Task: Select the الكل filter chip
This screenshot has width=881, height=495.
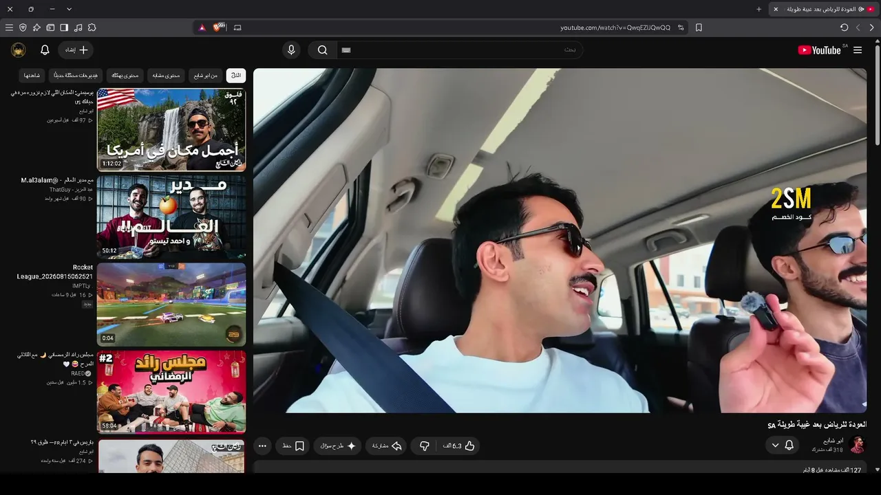Action: coord(236,75)
